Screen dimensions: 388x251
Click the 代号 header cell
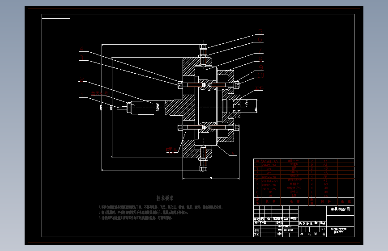tap(270, 201)
